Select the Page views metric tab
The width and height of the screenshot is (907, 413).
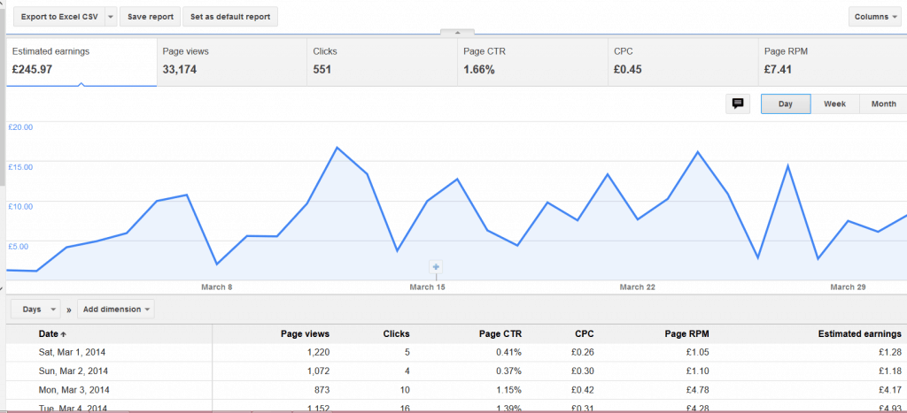pos(232,63)
